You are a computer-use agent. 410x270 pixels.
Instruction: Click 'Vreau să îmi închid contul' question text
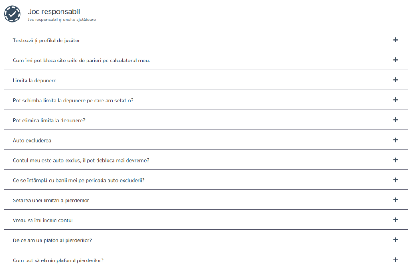[x=43, y=220]
